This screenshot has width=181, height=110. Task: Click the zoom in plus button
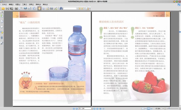click(180, 108)
